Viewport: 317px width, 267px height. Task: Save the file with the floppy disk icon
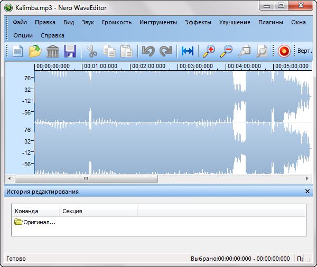70,51
